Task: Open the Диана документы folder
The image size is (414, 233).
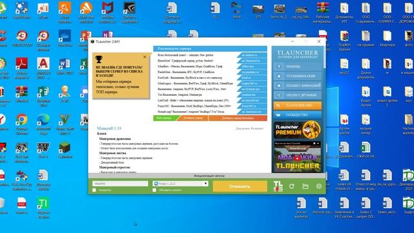Action: tap(365, 68)
